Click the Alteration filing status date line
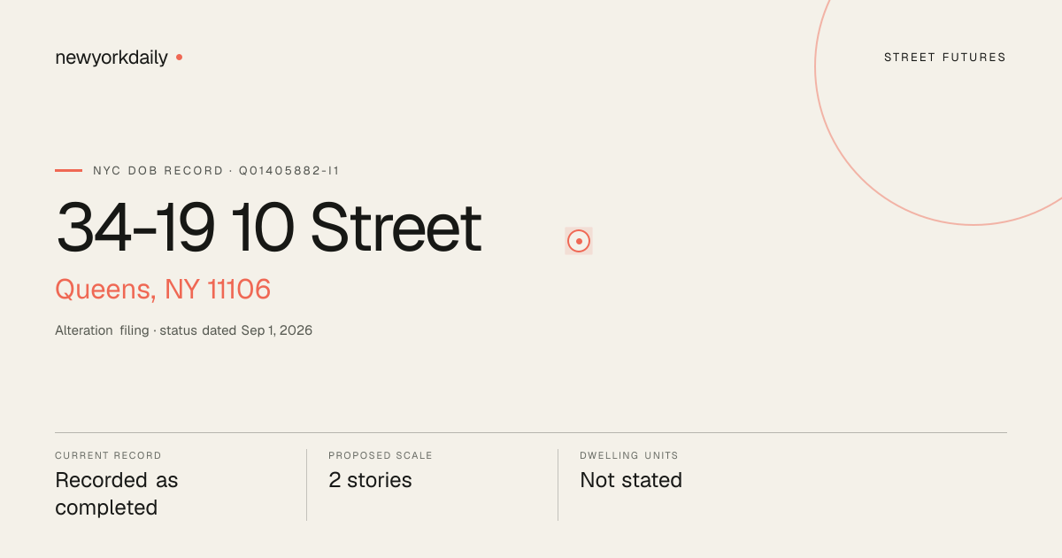The image size is (1062, 558). (183, 330)
